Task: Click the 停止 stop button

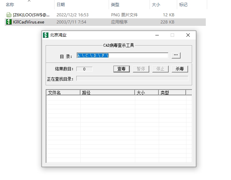Action: point(160,69)
